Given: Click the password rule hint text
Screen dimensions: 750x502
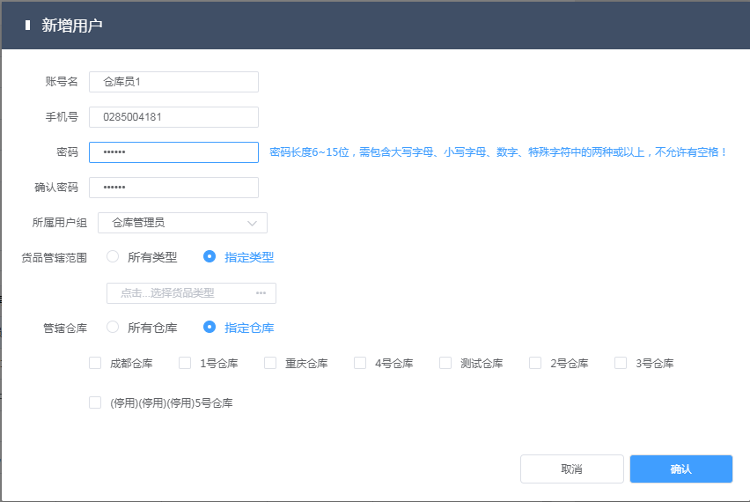Looking at the screenshot, I should tap(497, 152).
